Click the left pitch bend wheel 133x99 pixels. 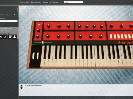[34, 56]
